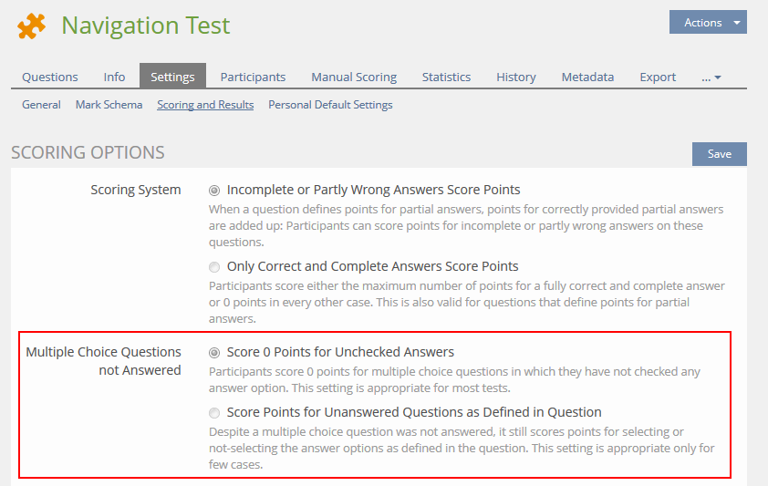Open Personal Default Settings sub-tab
Screen dimensions: 768x486
[330, 105]
